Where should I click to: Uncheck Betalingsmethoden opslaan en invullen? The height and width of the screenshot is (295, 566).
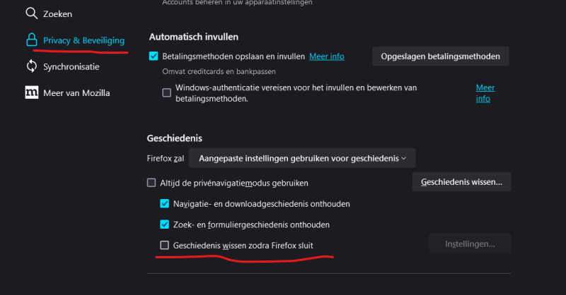(154, 56)
